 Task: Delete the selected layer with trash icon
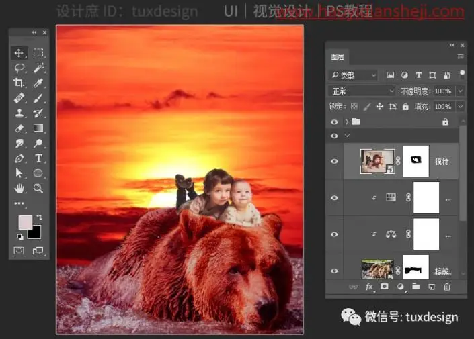447,287
